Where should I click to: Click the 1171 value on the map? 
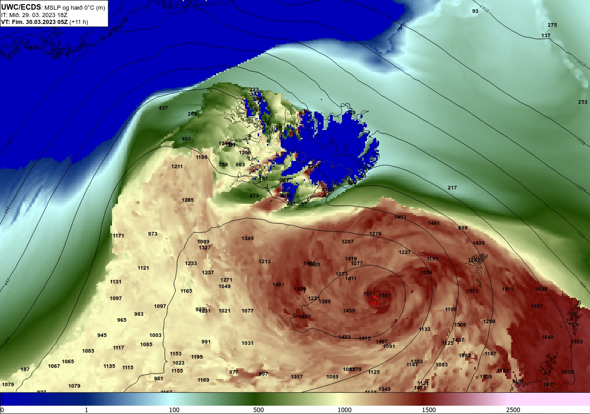(118, 236)
